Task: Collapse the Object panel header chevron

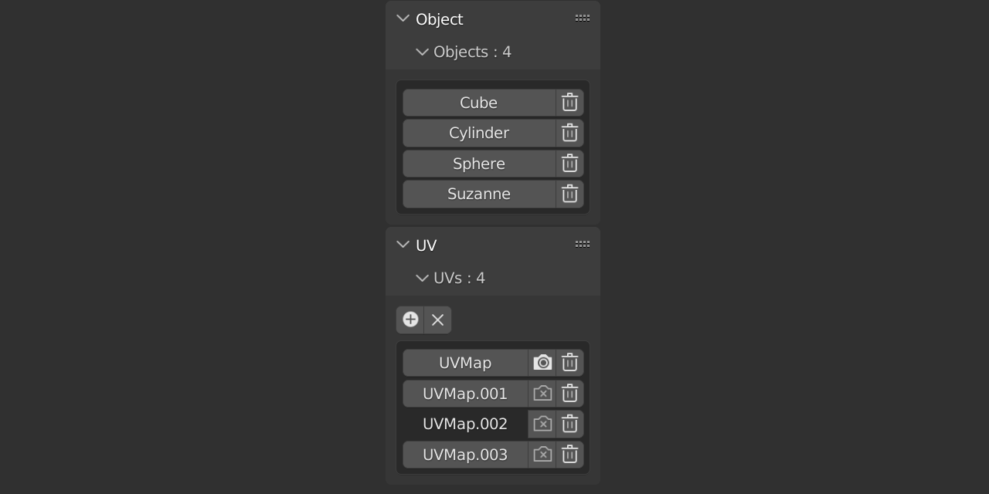Action: pos(402,18)
